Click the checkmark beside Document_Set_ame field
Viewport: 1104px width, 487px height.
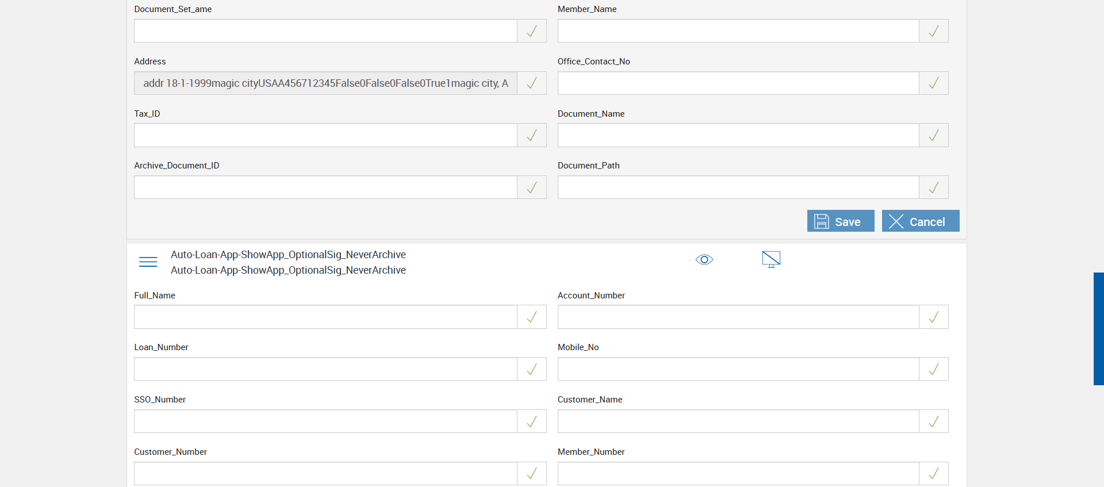tap(531, 31)
